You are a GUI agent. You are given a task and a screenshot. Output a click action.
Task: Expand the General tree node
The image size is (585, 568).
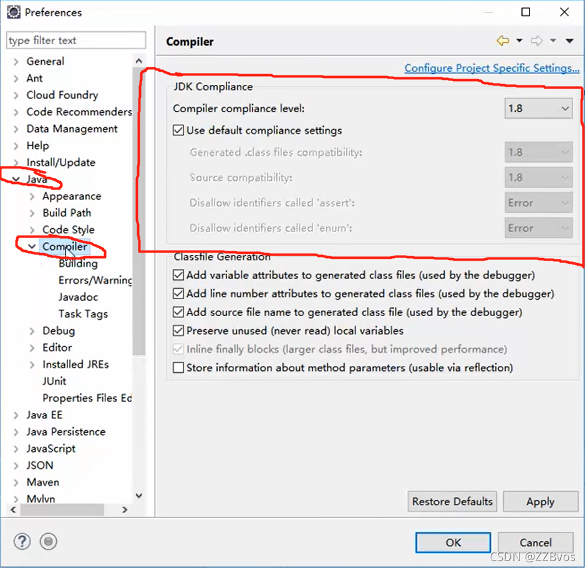(x=16, y=62)
